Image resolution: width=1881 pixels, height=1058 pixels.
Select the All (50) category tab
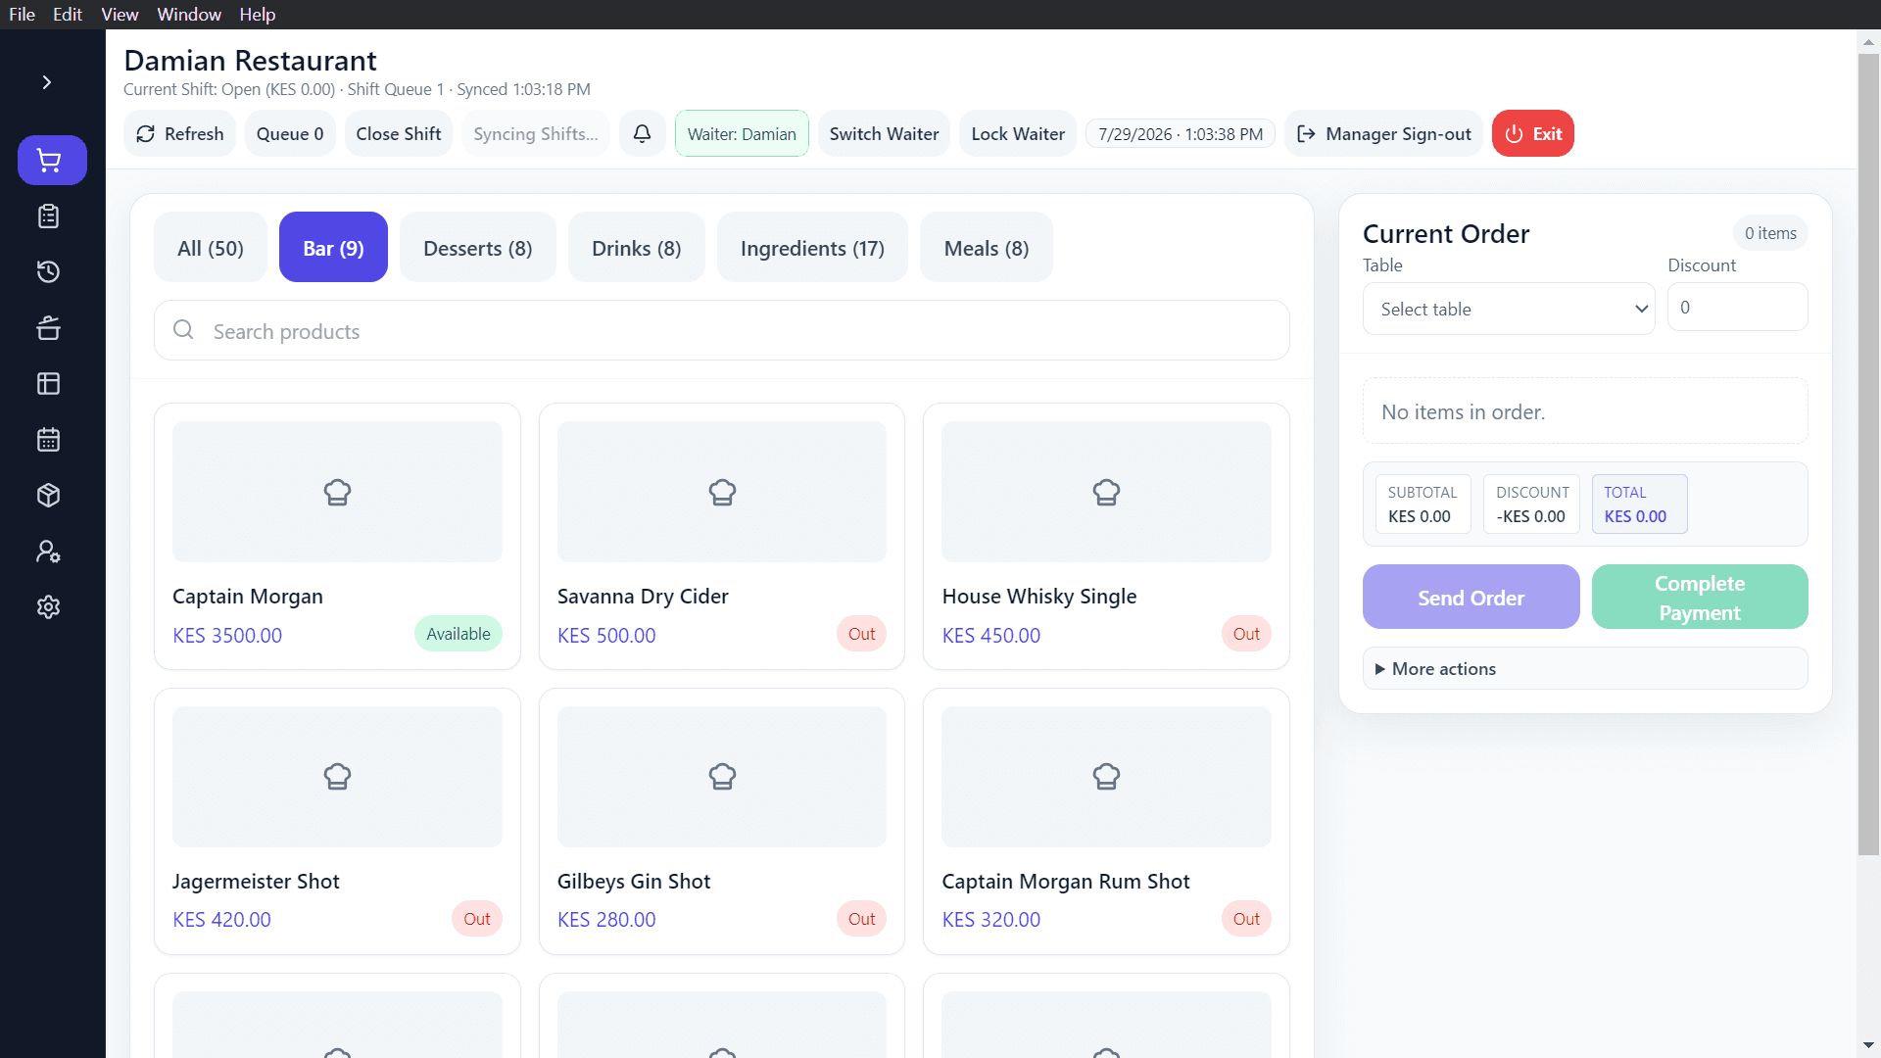pos(211,248)
